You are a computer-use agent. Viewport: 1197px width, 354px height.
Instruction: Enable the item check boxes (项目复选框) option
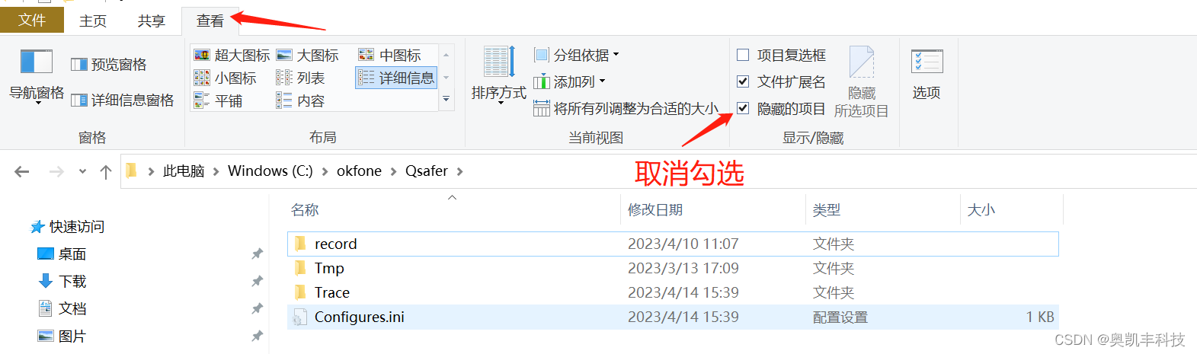click(743, 55)
